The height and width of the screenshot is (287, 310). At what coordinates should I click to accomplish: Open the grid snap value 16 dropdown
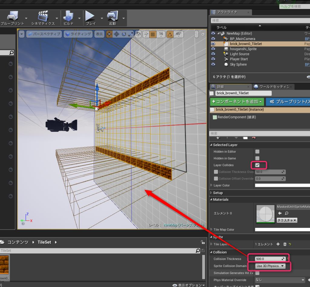[161, 34]
